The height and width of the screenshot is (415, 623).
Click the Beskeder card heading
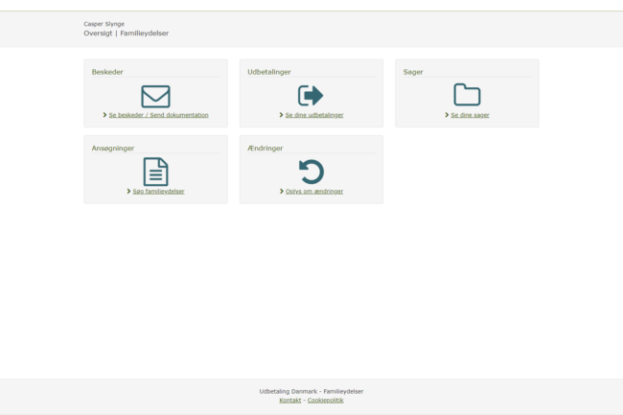107,72
